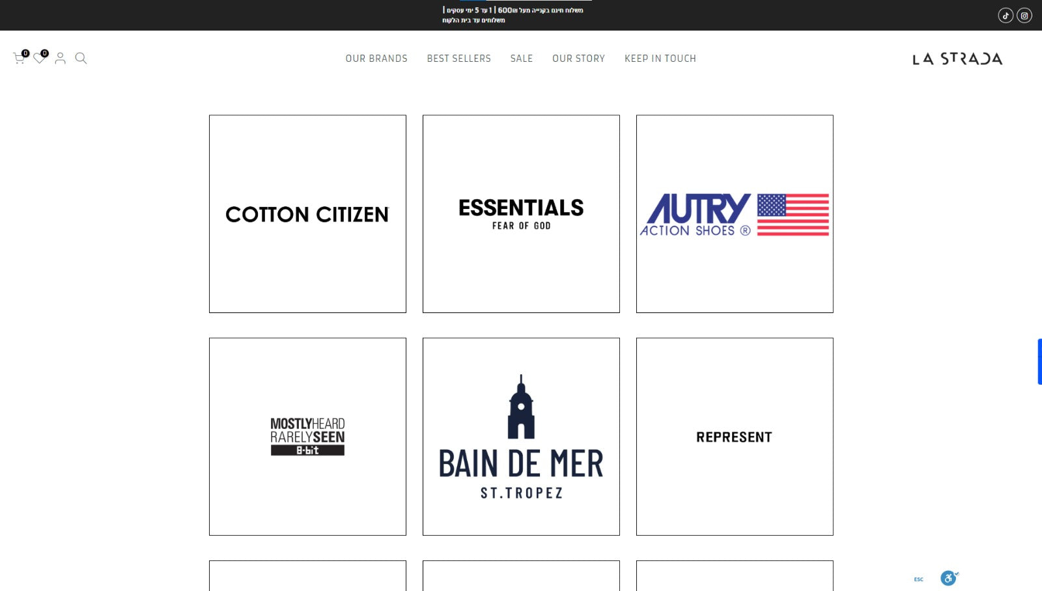View the wishlist heart icon
This screenshot has width=1042, height=591.
tap(39, 59)
